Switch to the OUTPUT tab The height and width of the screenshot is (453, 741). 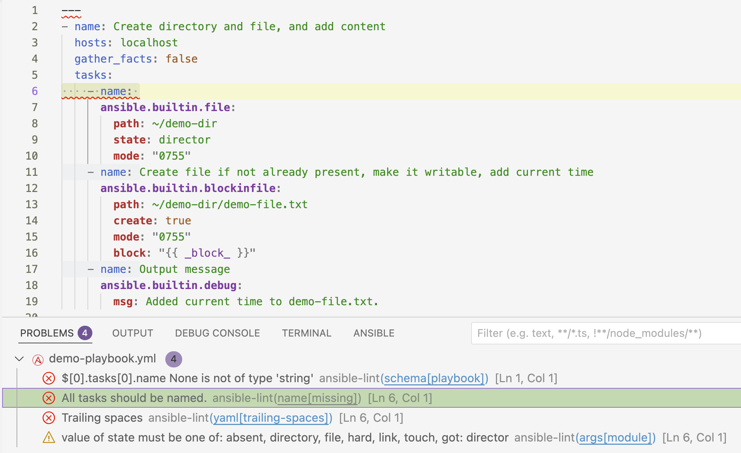(132, 333)
